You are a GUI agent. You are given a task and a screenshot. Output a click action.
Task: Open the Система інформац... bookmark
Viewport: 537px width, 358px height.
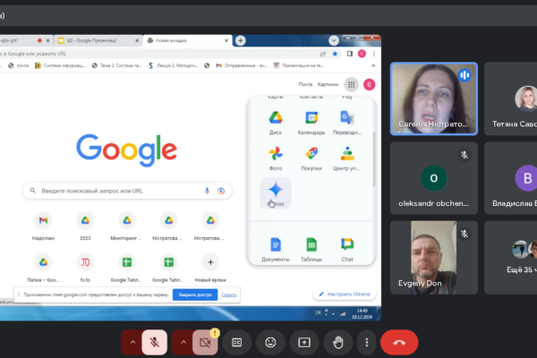point(60,65)
